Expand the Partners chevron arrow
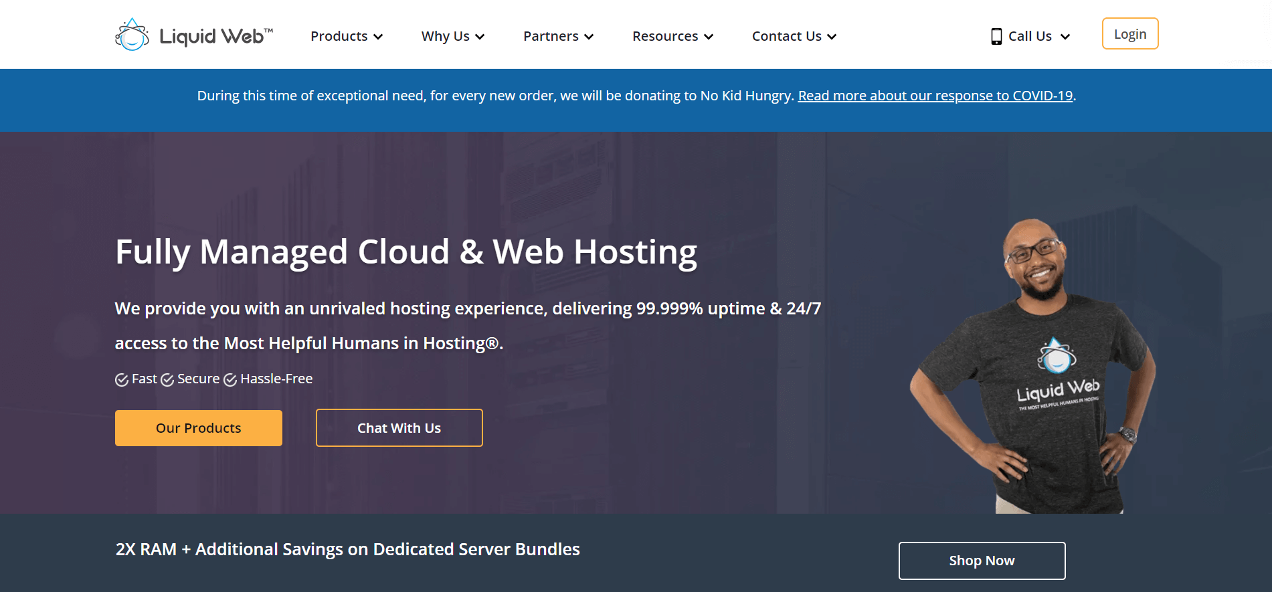The image size is (1272, 592). click(x=589, y=37)
